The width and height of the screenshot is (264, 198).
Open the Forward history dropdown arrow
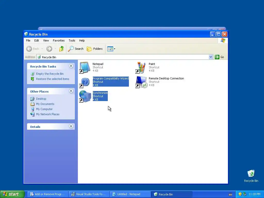55,49
